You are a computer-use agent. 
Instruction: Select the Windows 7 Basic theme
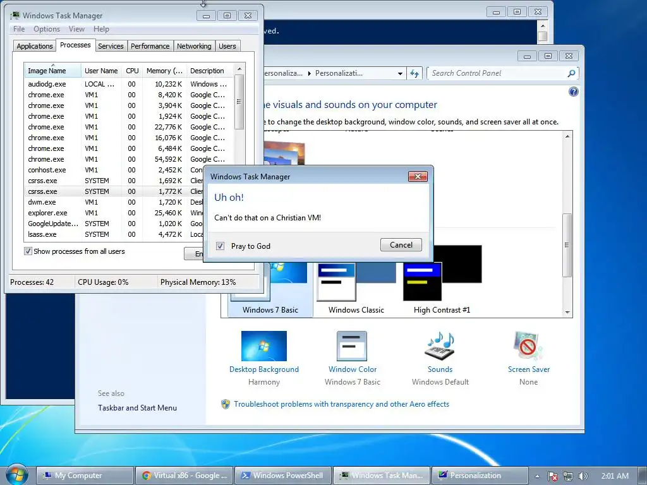coord(270,289)
